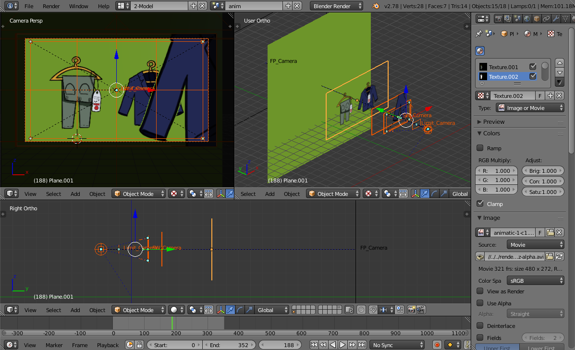575x350 pixels.
Task: Open the timeline Playback menu
Action: (x=108, y=345)
